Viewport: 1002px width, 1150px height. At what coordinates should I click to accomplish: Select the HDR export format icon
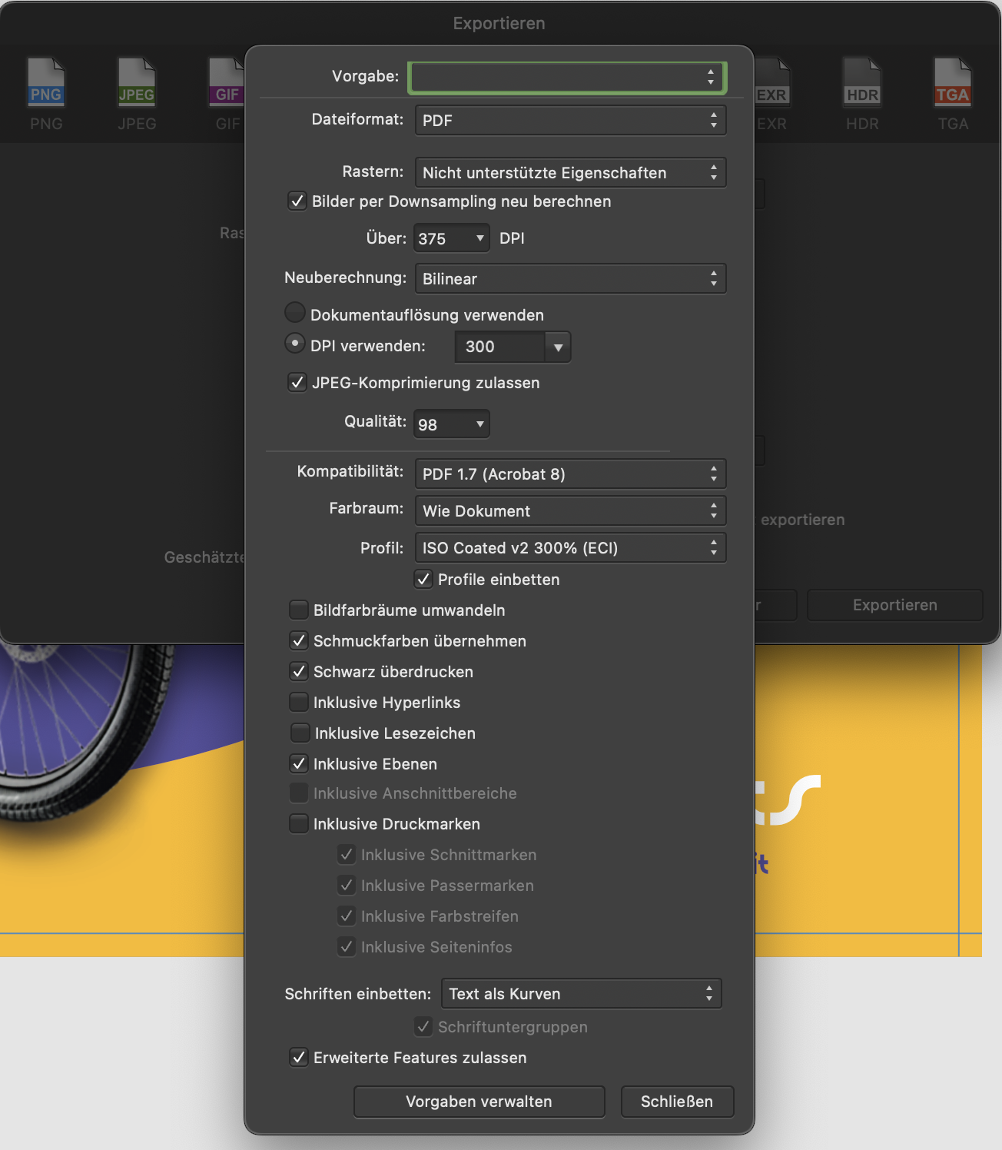point(862,83)
